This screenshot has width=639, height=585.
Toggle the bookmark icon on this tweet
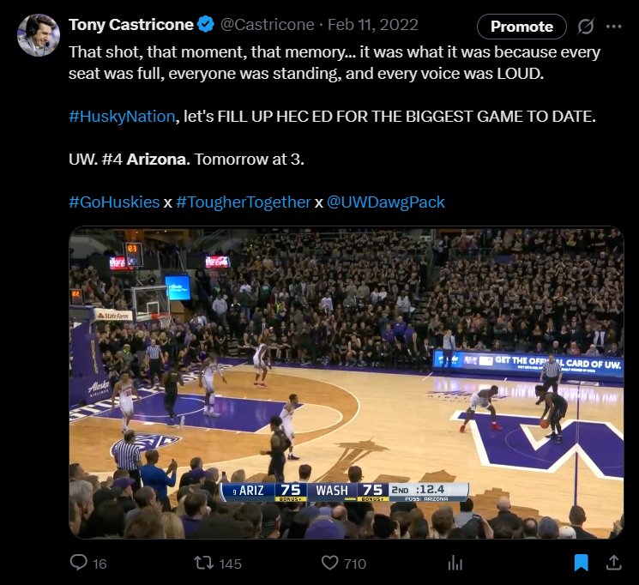tap(581, 563)
